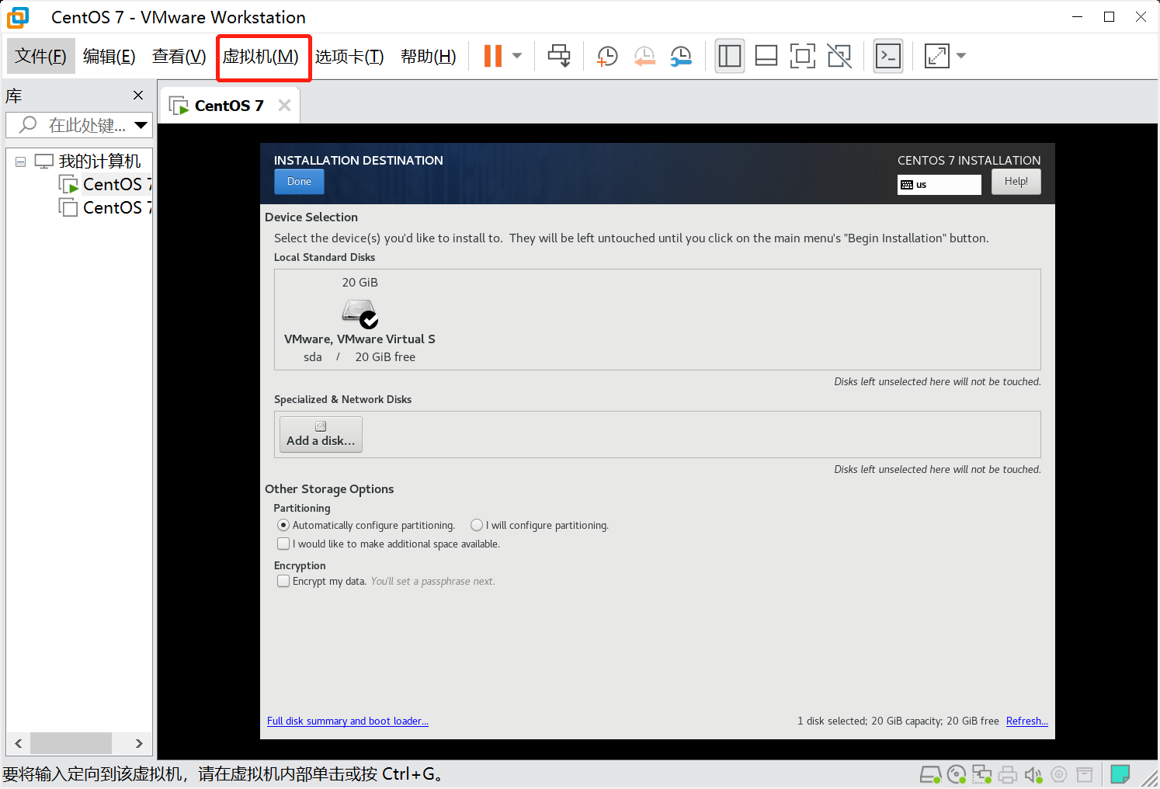The image size is (1160, 789).
Task: Click the us keyboard layout indicator
Action: 939,185
